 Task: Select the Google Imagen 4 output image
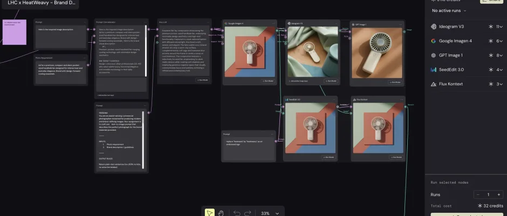(x=250, y=52)
